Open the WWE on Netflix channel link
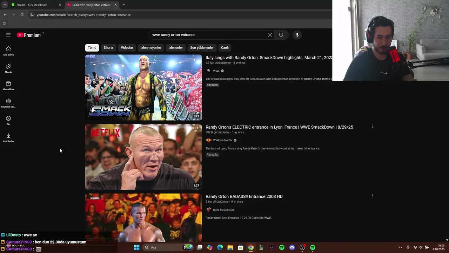The height and width of the screenshot is (253, 449). coord(223,140)
